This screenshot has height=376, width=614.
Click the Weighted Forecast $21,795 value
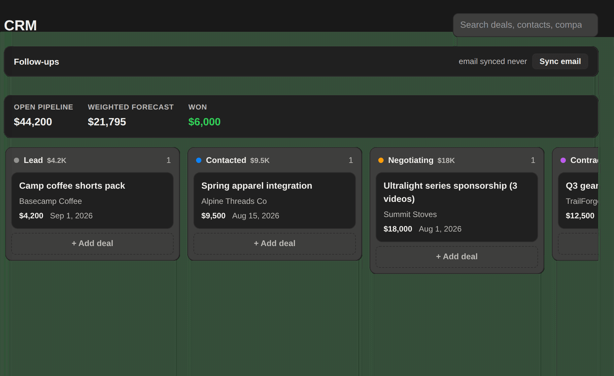(x=107, y=122)
